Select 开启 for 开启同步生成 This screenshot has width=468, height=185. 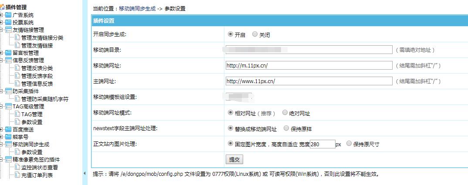coord(230,34)
